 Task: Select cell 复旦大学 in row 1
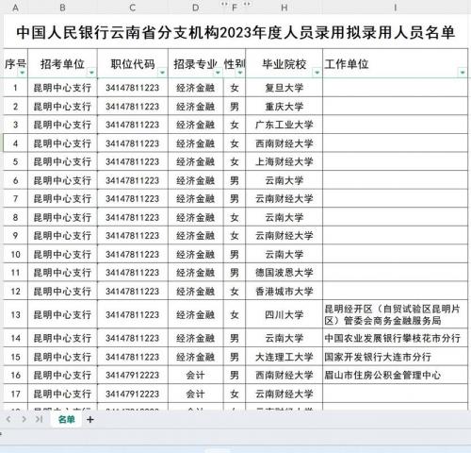point(284,88)
